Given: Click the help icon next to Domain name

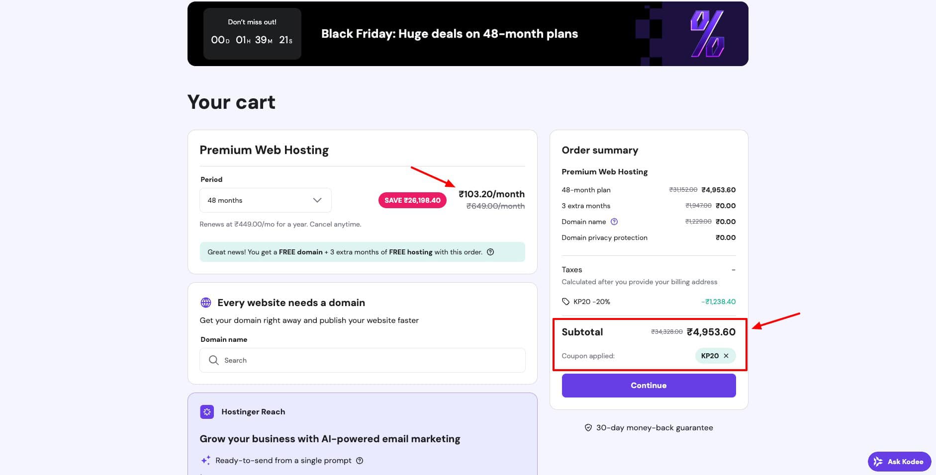Looking at the screenshot, I should pos(614,222).
